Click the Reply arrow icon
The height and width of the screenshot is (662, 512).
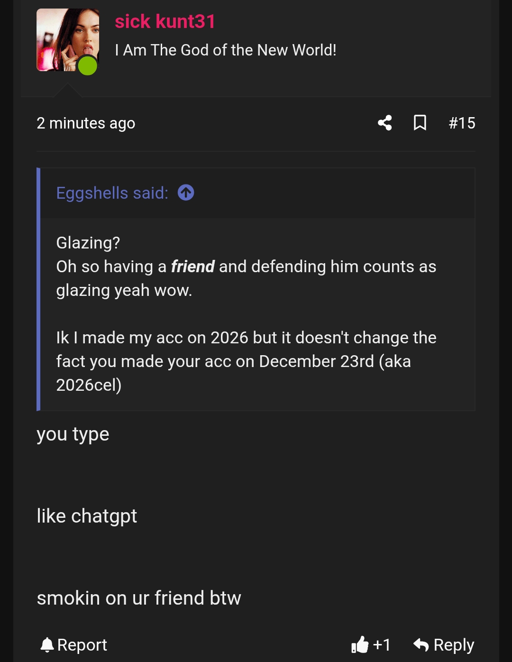[x=421, y=645]
